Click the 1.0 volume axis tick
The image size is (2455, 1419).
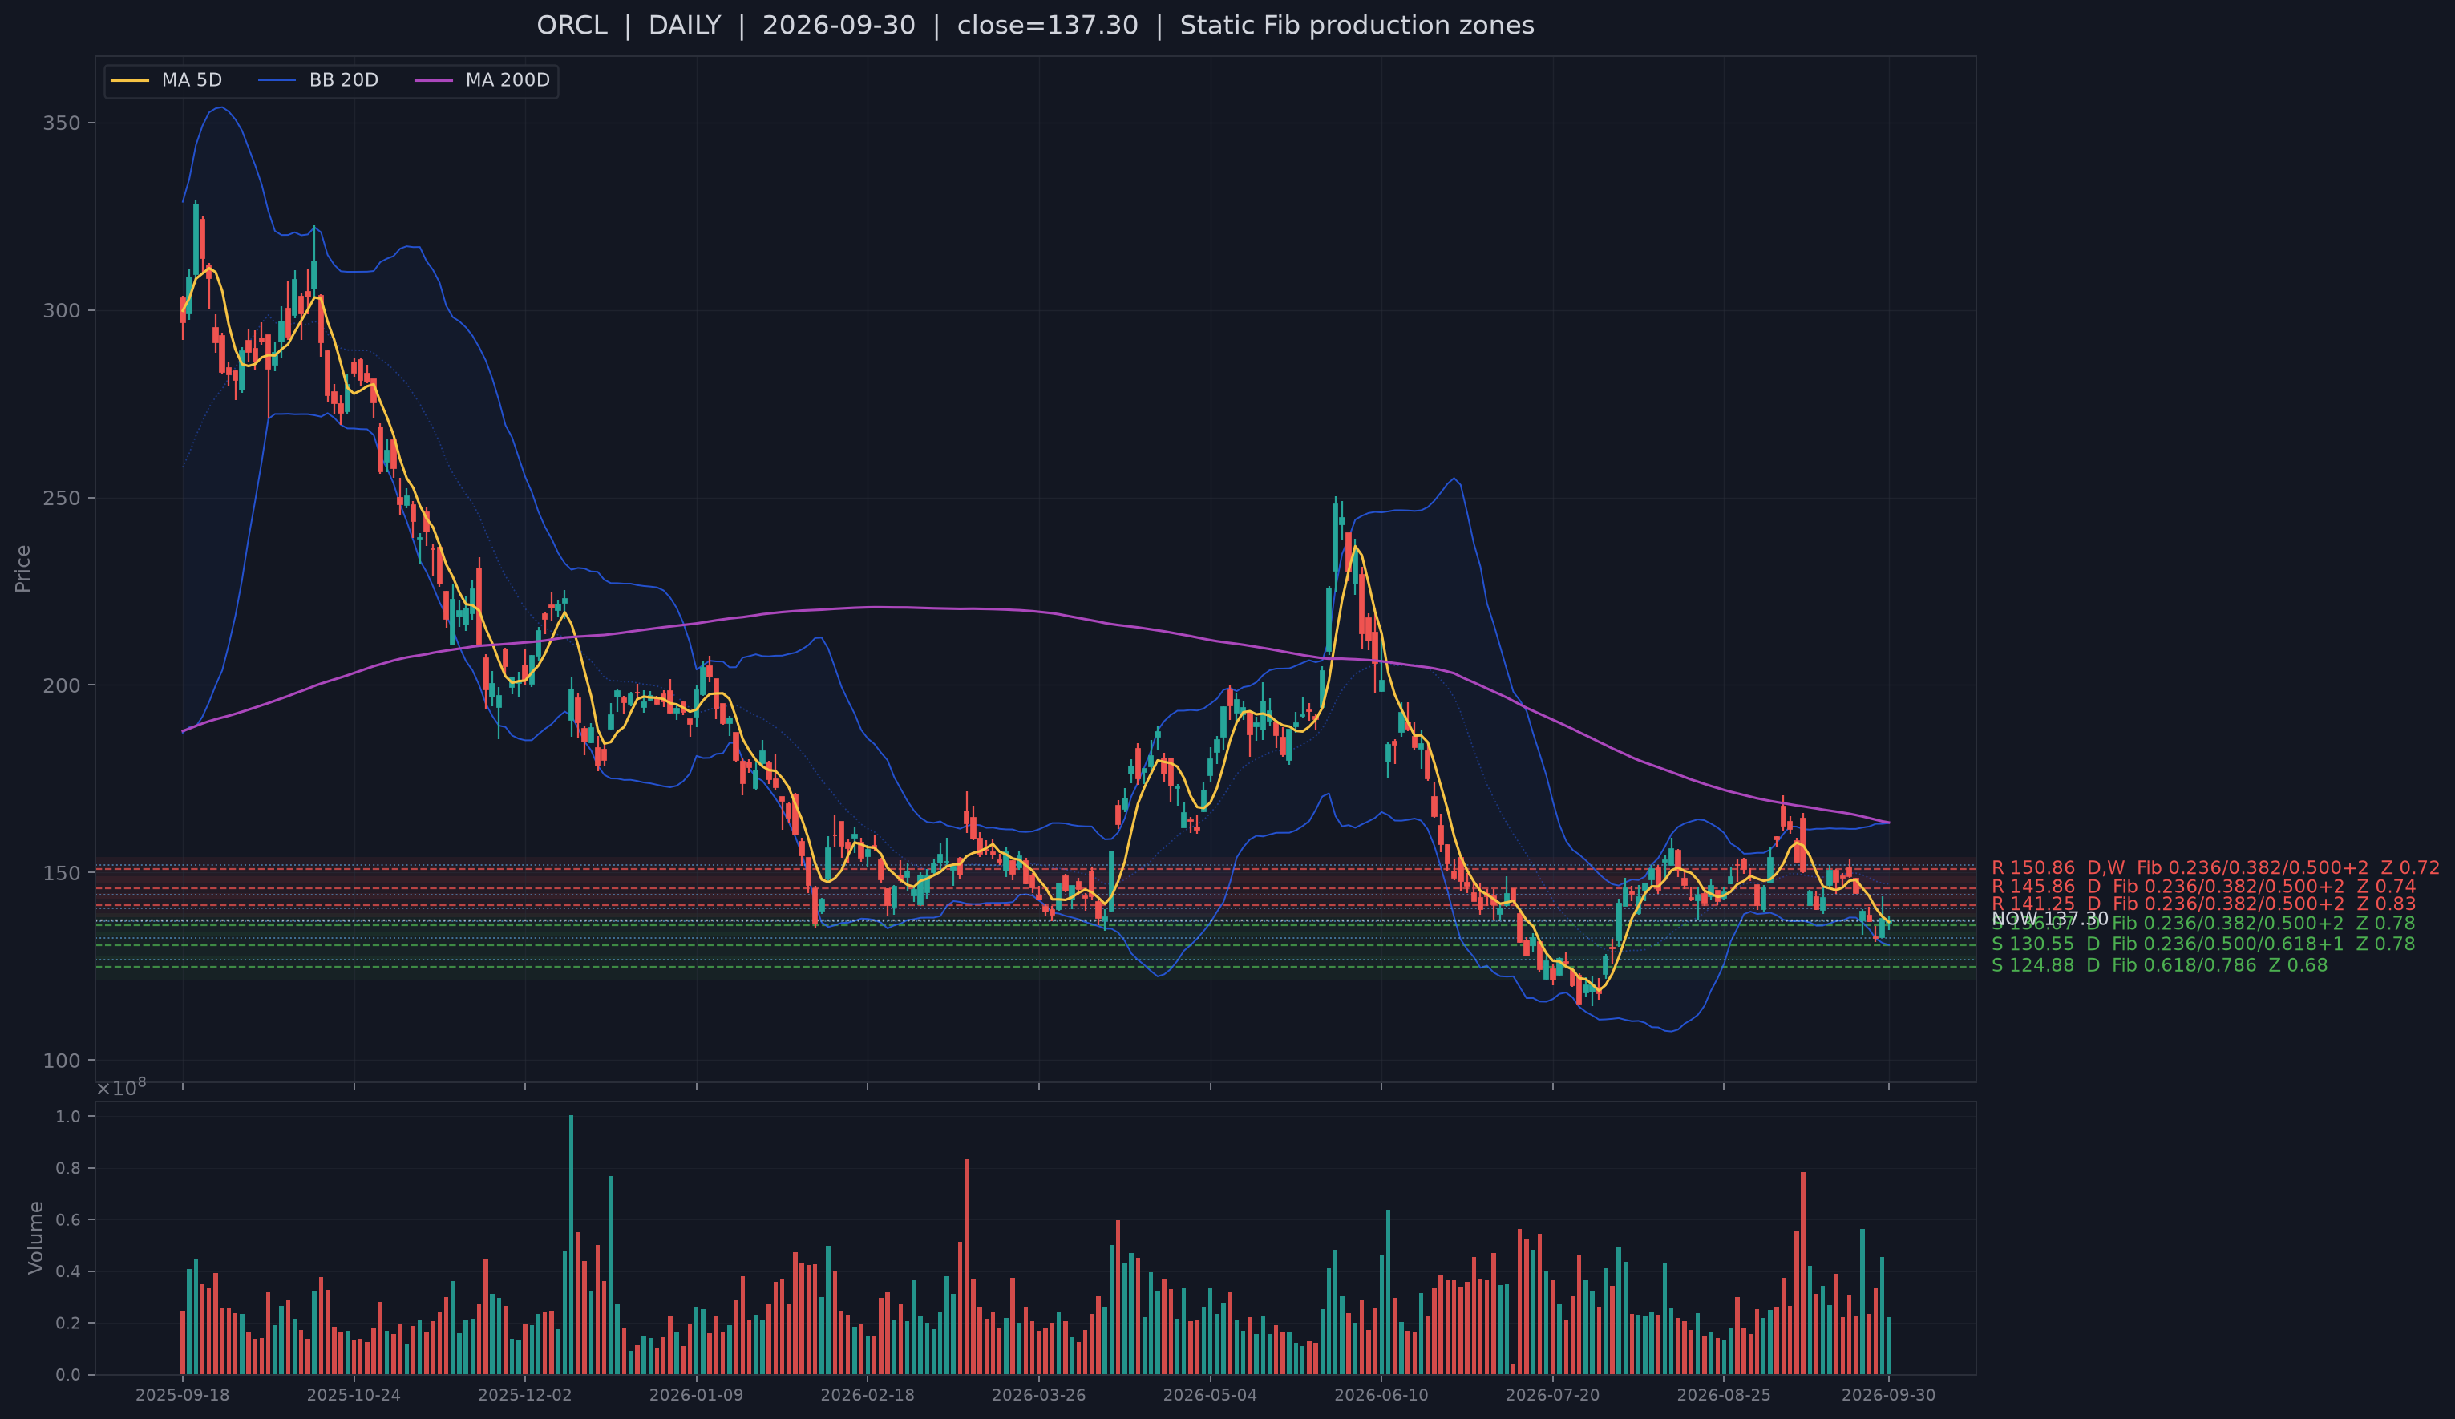pyautogui.click(x=68, y=1116)
